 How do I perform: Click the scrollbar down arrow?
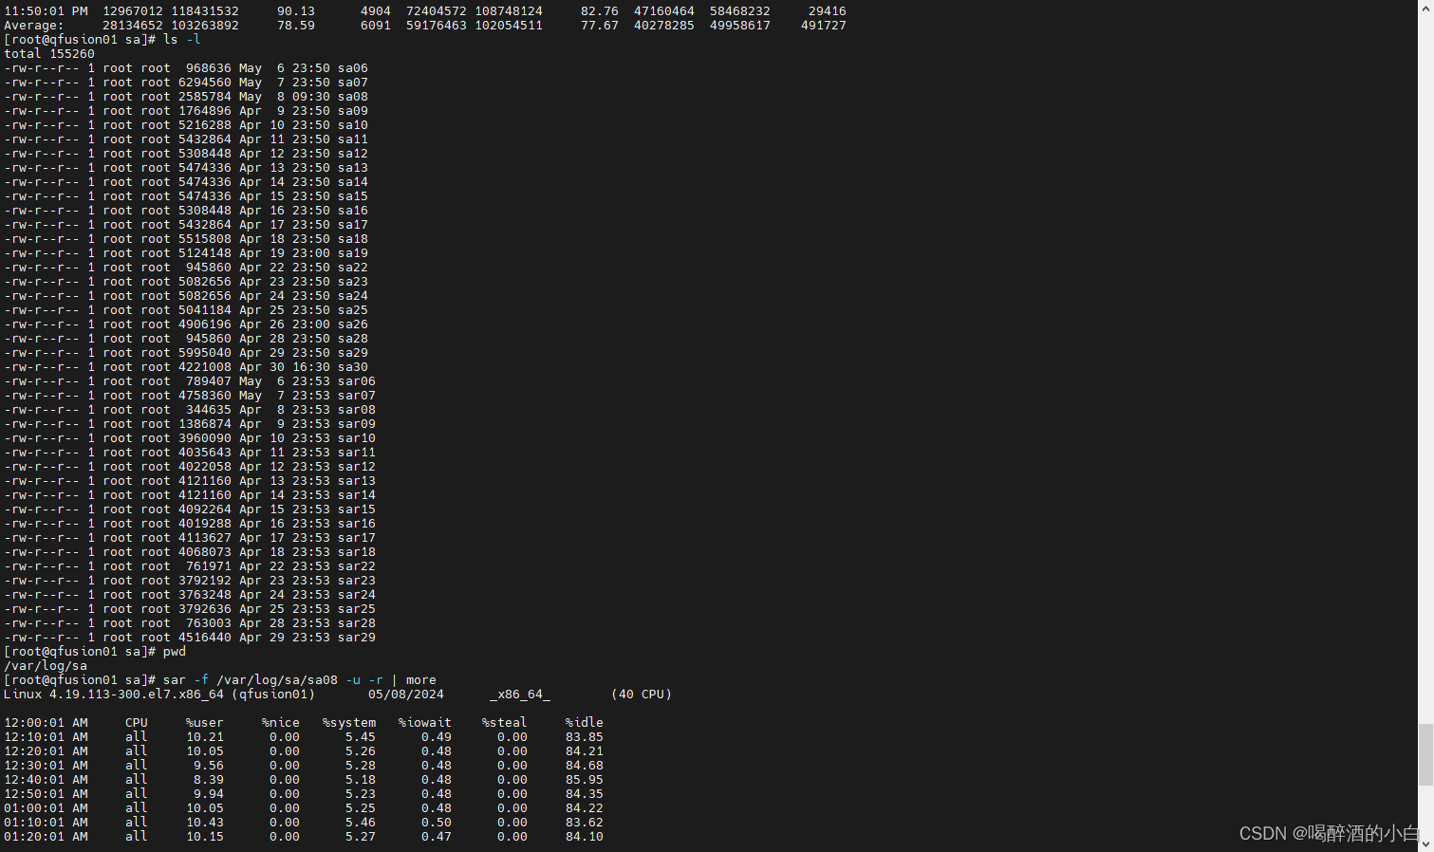coord(1426,844)
